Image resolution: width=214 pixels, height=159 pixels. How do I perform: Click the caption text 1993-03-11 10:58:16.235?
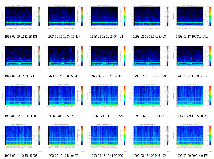(x=21, y=156)
